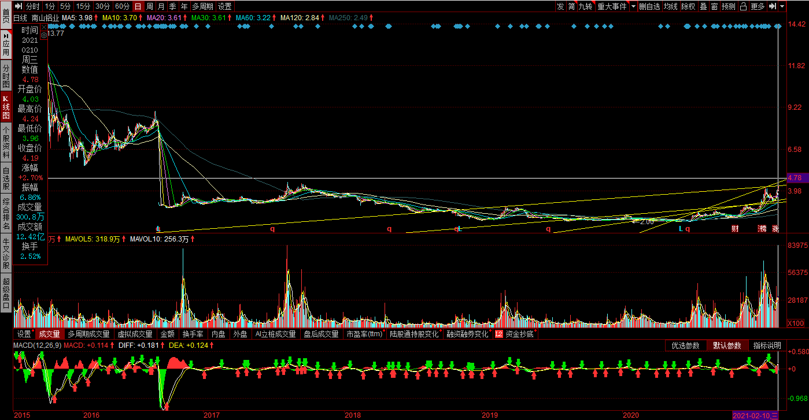Viewport: 809px width, 420px height.
Task: Switch to the 分时图 sidebar tab
Action: 6,76
